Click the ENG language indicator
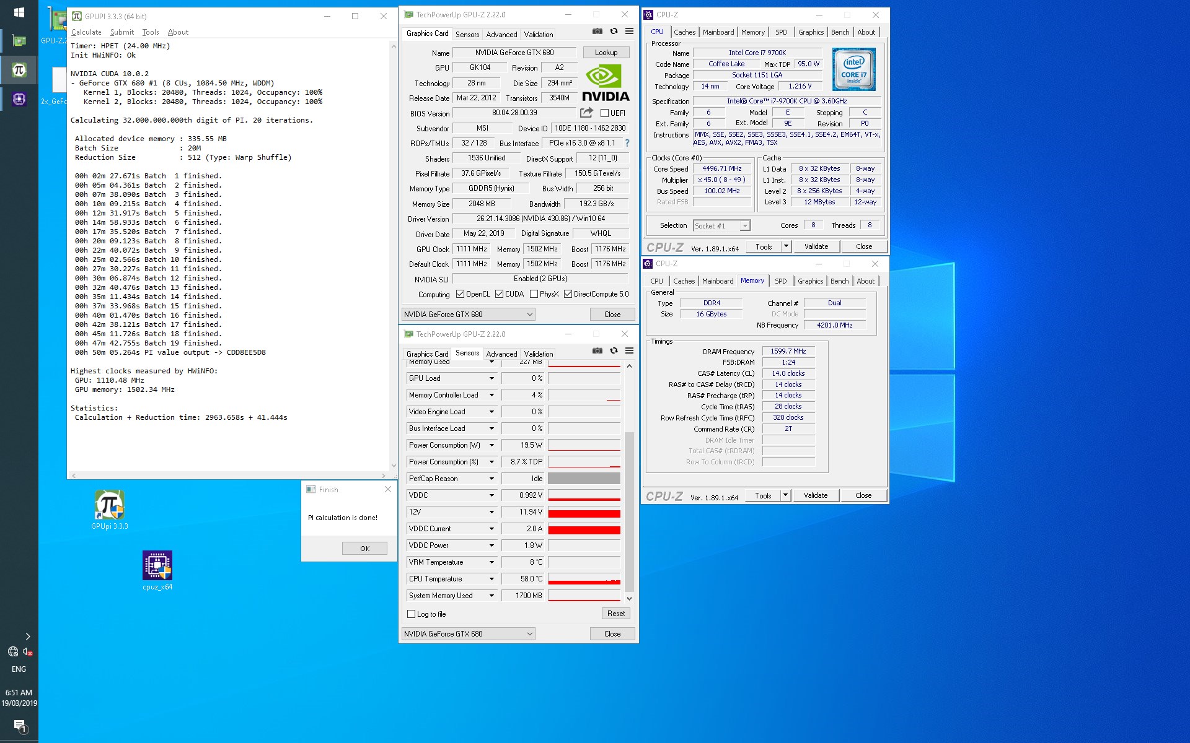The height and width of the screenshot is (743, 1190). (x=19, y=669)
